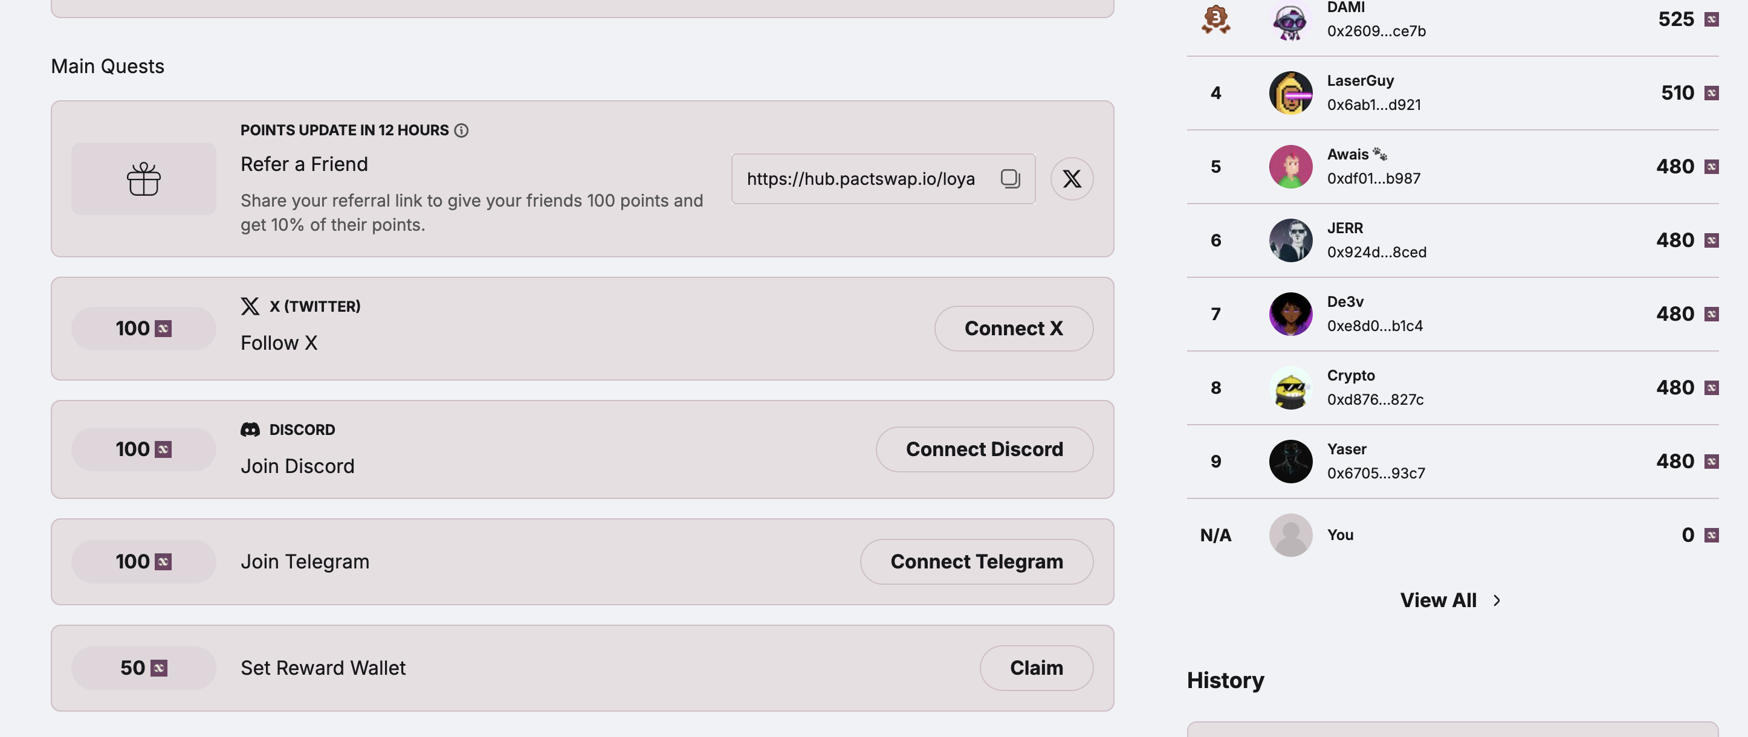Click the X logo above Follow X quest

point(250,306)
